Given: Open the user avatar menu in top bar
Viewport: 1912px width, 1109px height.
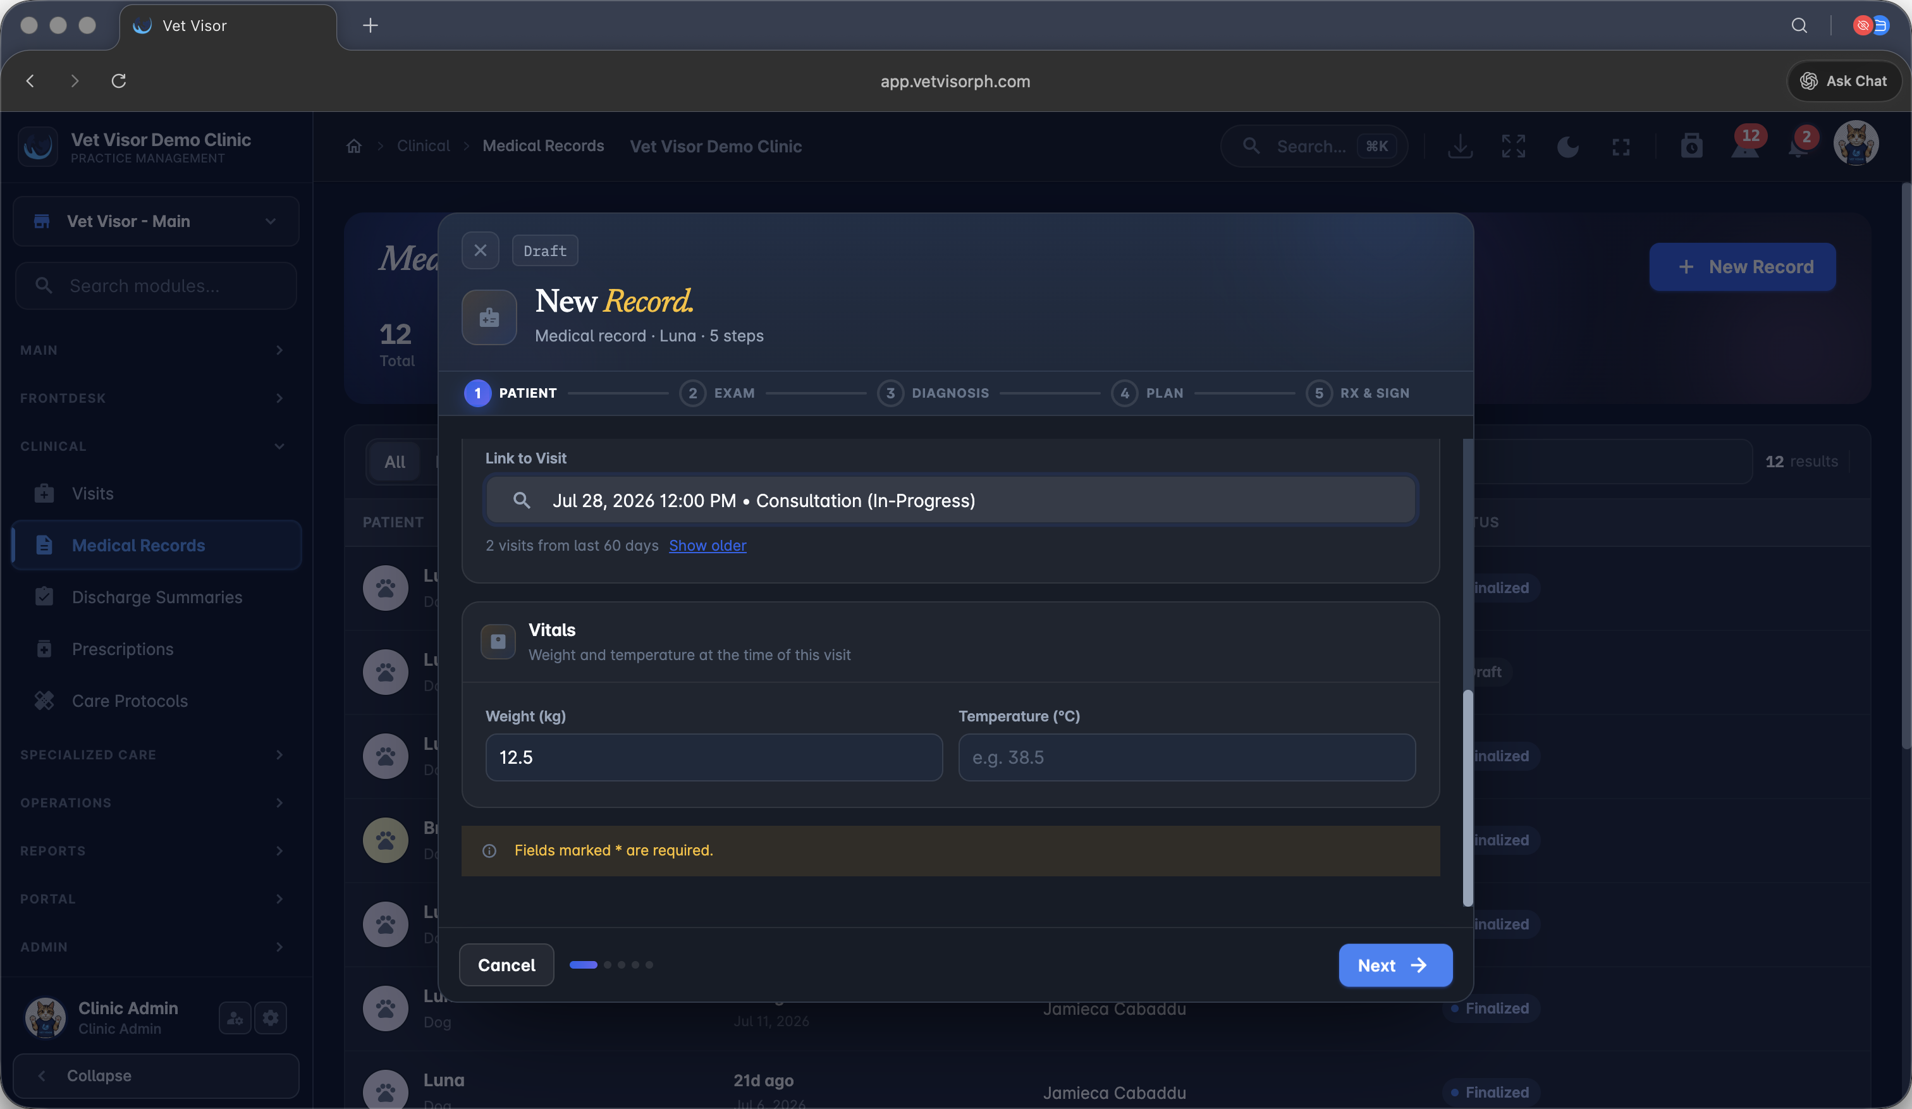Looking at the screenshot, I should coord(1856,144).
